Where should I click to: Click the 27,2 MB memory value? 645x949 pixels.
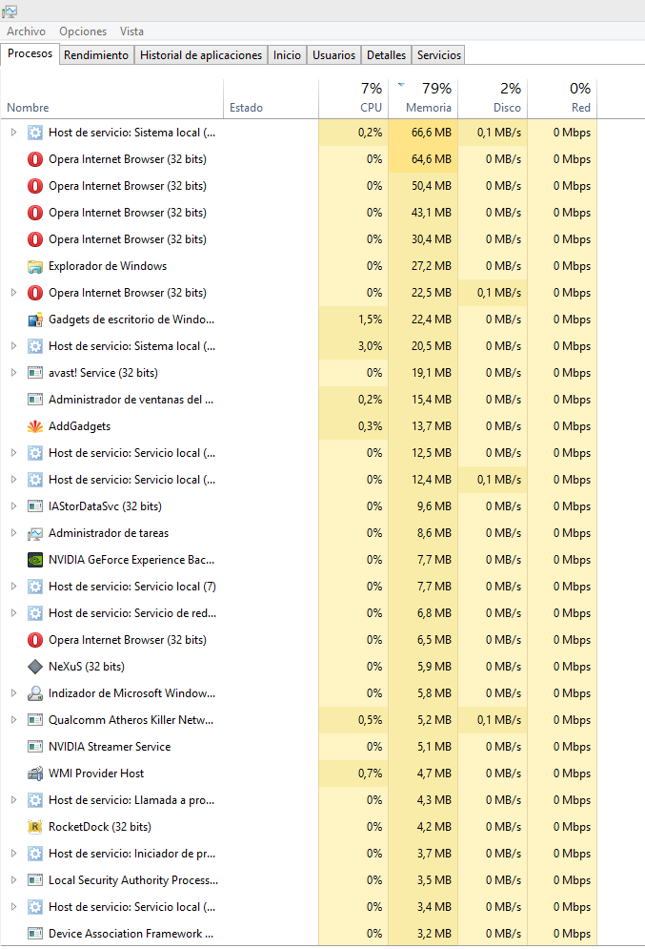pos(432,266)
